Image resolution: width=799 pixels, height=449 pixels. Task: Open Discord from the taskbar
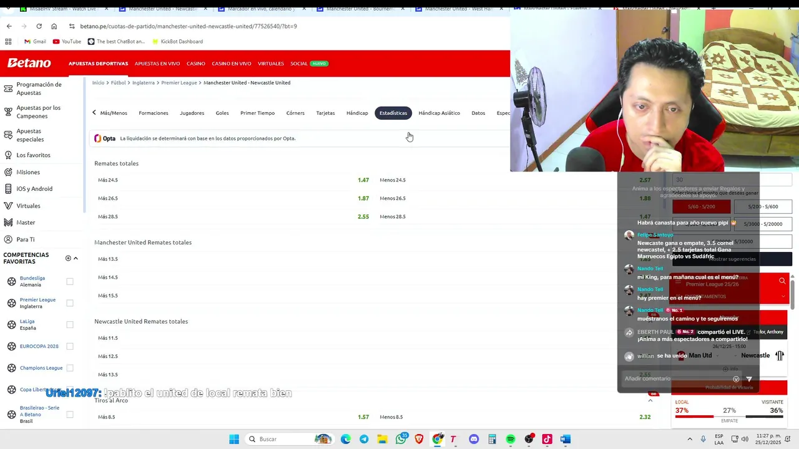pos(474,439)
